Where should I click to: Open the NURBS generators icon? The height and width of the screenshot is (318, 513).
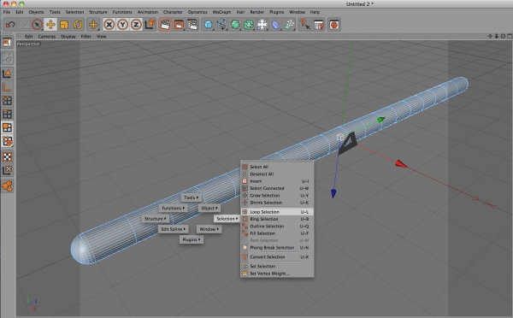[235, 25]
